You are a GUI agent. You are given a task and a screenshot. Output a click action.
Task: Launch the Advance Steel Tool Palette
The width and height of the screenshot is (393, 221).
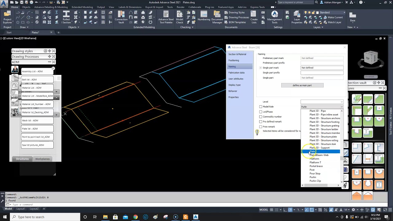click(166, 17)
